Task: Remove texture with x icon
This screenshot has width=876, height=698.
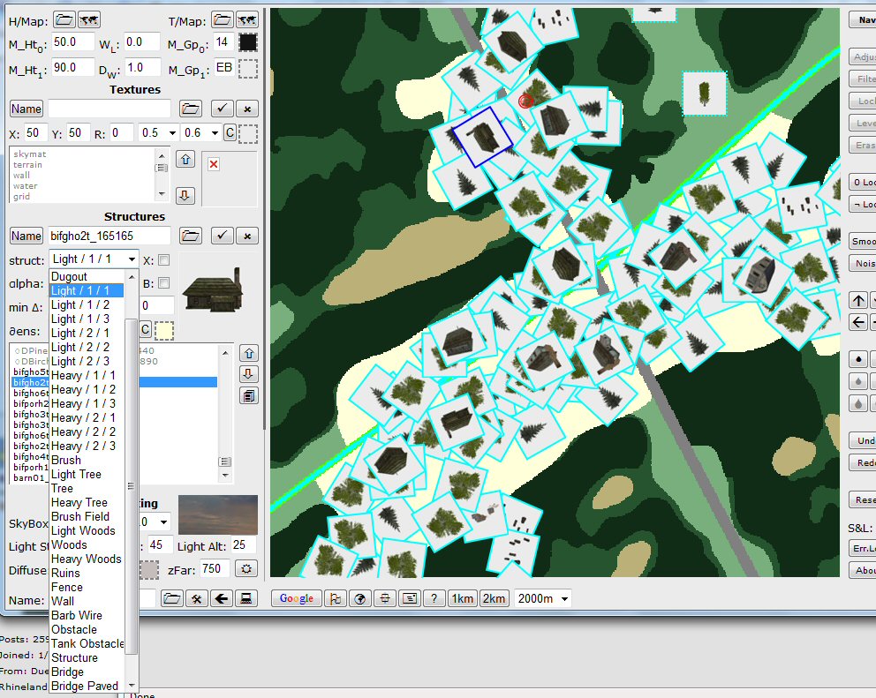Action: (247, 109)
